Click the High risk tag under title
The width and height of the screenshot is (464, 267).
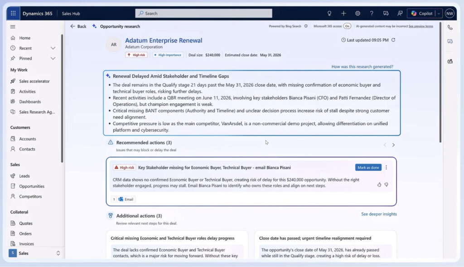tap(136, 55)
